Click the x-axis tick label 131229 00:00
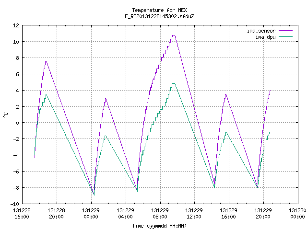307x230 pixels. (91, 214)
